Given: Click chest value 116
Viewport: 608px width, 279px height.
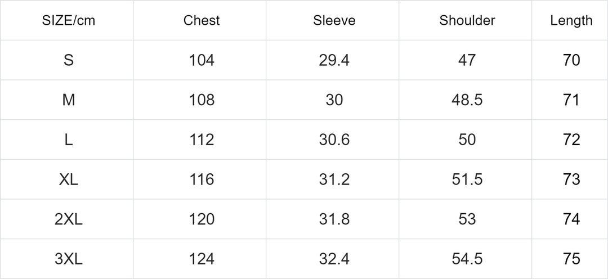Looking at the screenshot, I should click(x=202, y=179).
